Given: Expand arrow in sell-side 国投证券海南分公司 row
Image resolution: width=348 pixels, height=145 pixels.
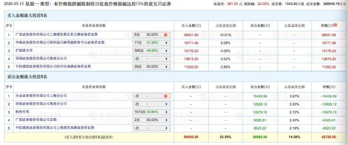Looking at the screenshot, I should 166,104.
